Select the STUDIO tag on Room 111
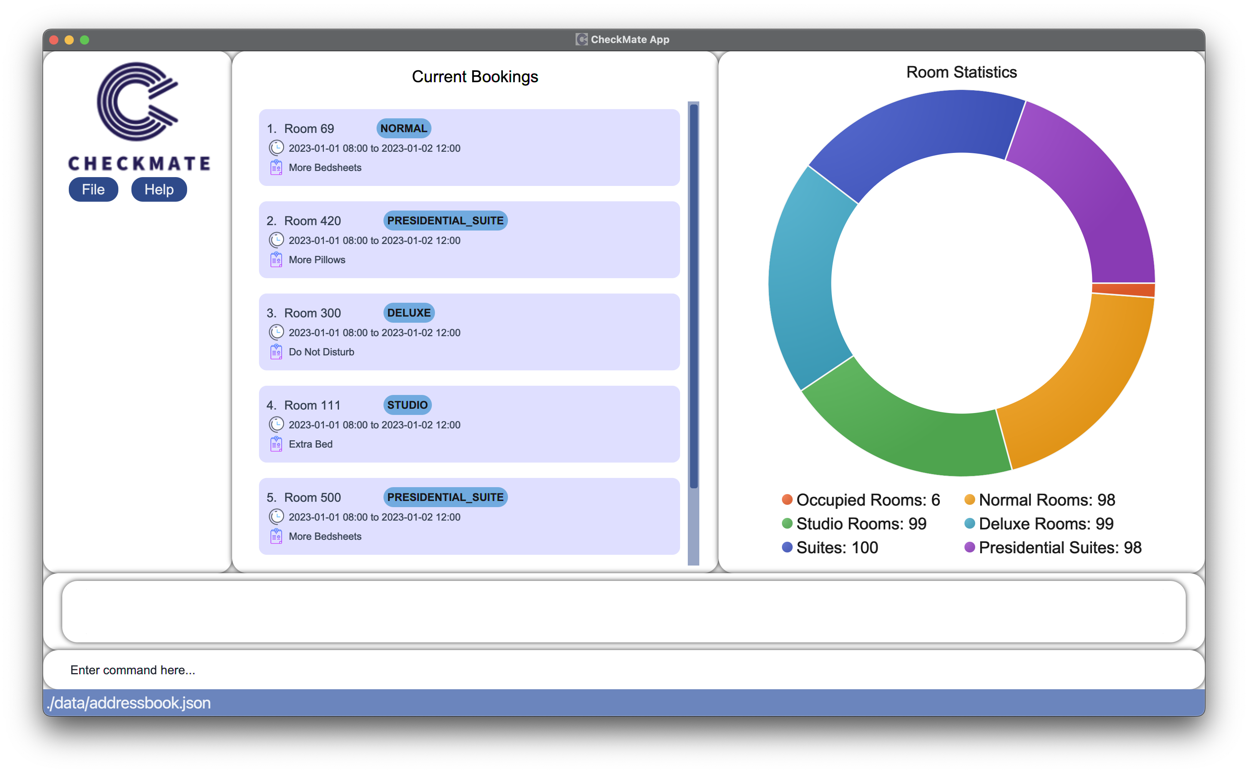Screen dimensions: 1248x773 click(407, 405)
